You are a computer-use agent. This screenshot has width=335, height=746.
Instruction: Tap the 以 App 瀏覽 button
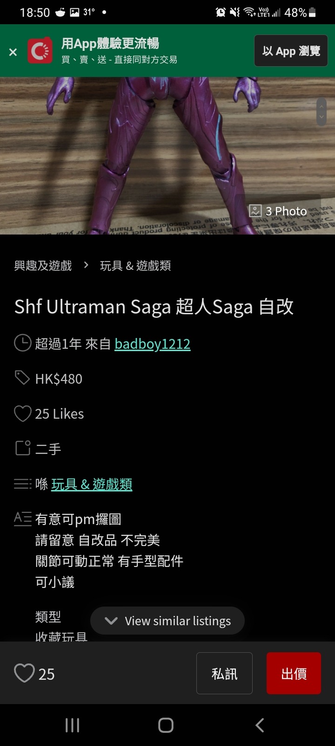click(291, 51)
